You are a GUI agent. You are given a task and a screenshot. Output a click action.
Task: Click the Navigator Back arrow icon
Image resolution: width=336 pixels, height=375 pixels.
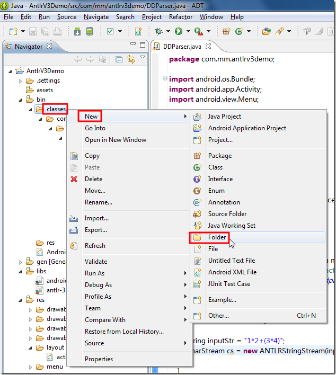click(78, 59)
